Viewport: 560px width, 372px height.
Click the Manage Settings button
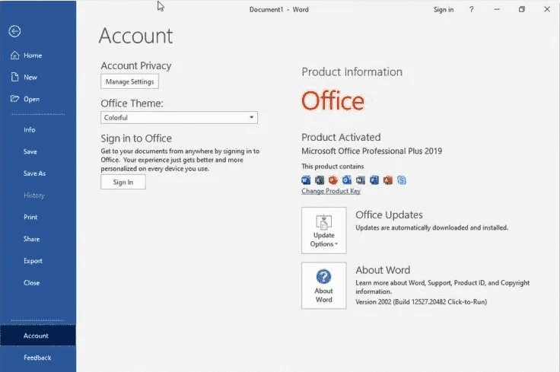pyautogui.click(x=129, y=81)
